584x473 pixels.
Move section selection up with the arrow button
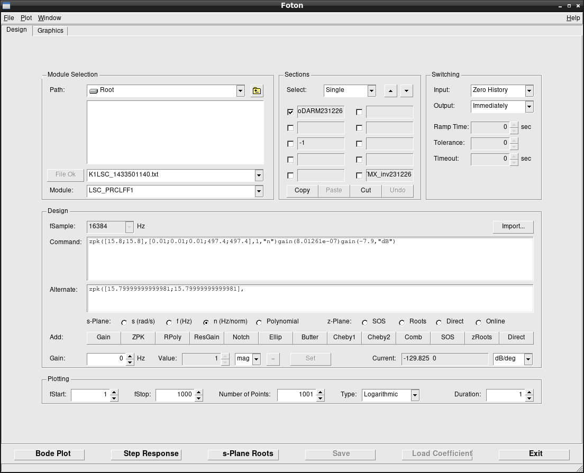[x=390, y=90]
